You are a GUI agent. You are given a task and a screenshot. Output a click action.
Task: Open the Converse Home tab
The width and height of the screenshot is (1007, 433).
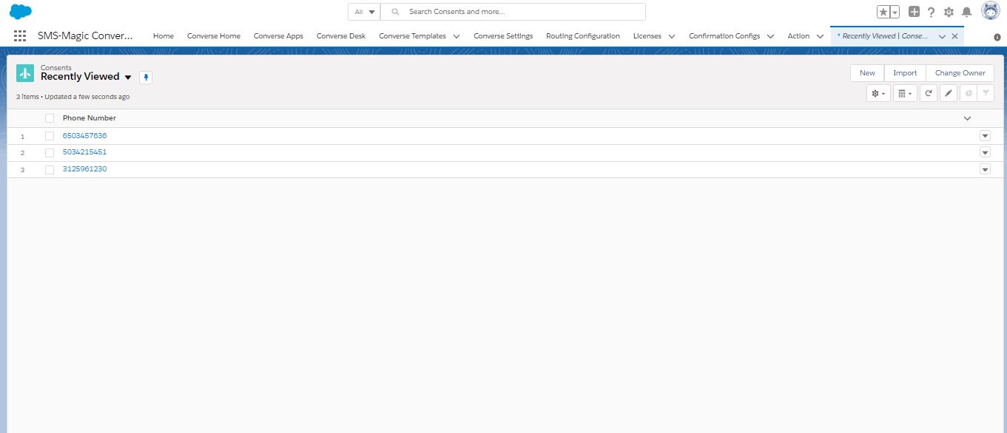click(x=214, y=36)
